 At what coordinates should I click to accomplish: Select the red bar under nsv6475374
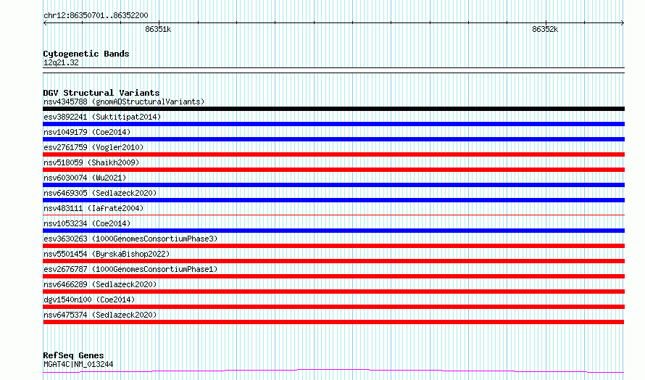(333, 322)
